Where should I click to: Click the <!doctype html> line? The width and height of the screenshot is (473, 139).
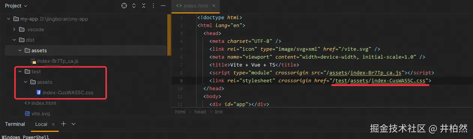[x=220, y=18]
